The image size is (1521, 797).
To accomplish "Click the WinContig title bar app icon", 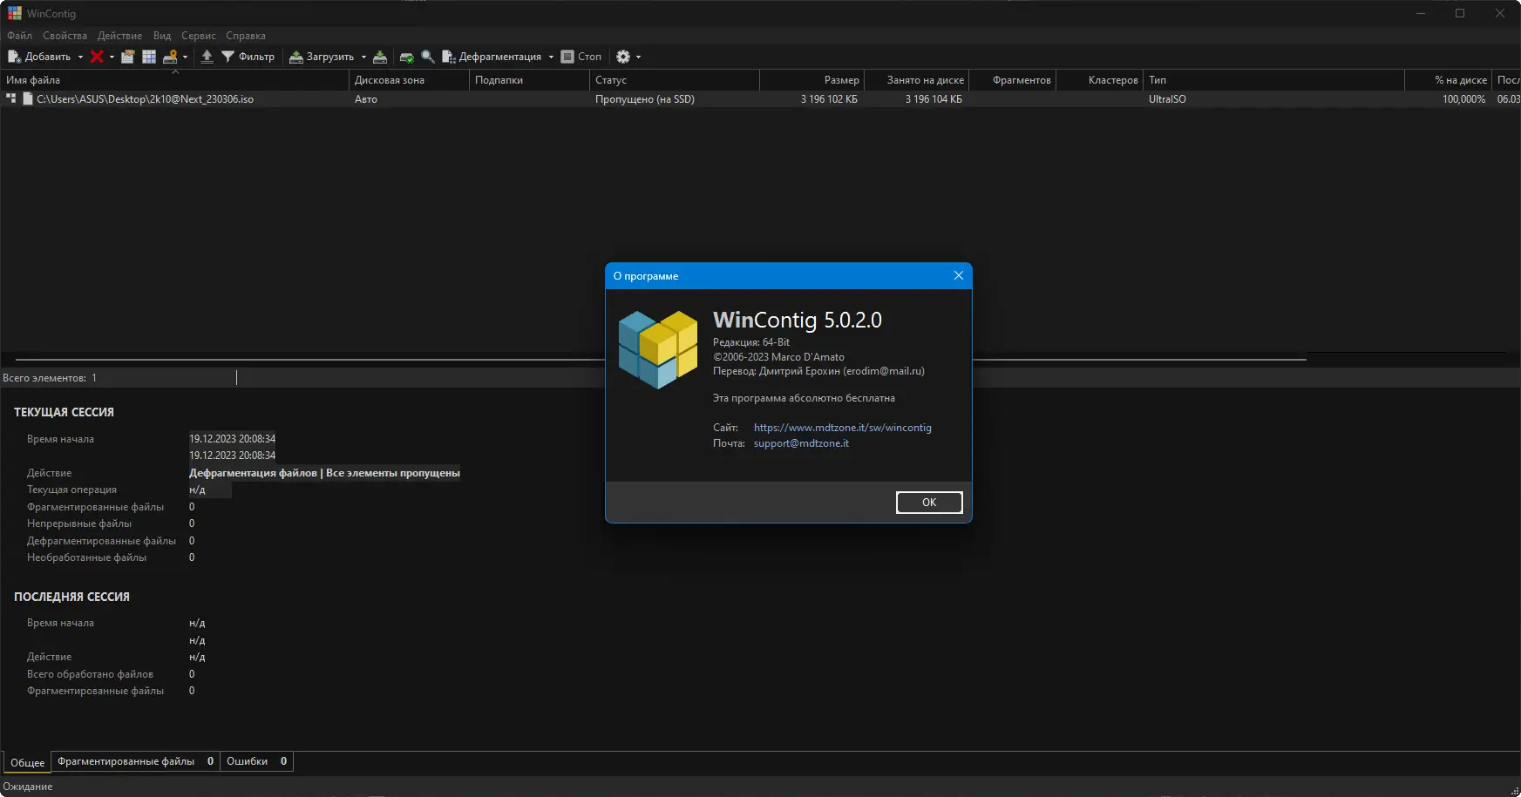I will point(15,13).
